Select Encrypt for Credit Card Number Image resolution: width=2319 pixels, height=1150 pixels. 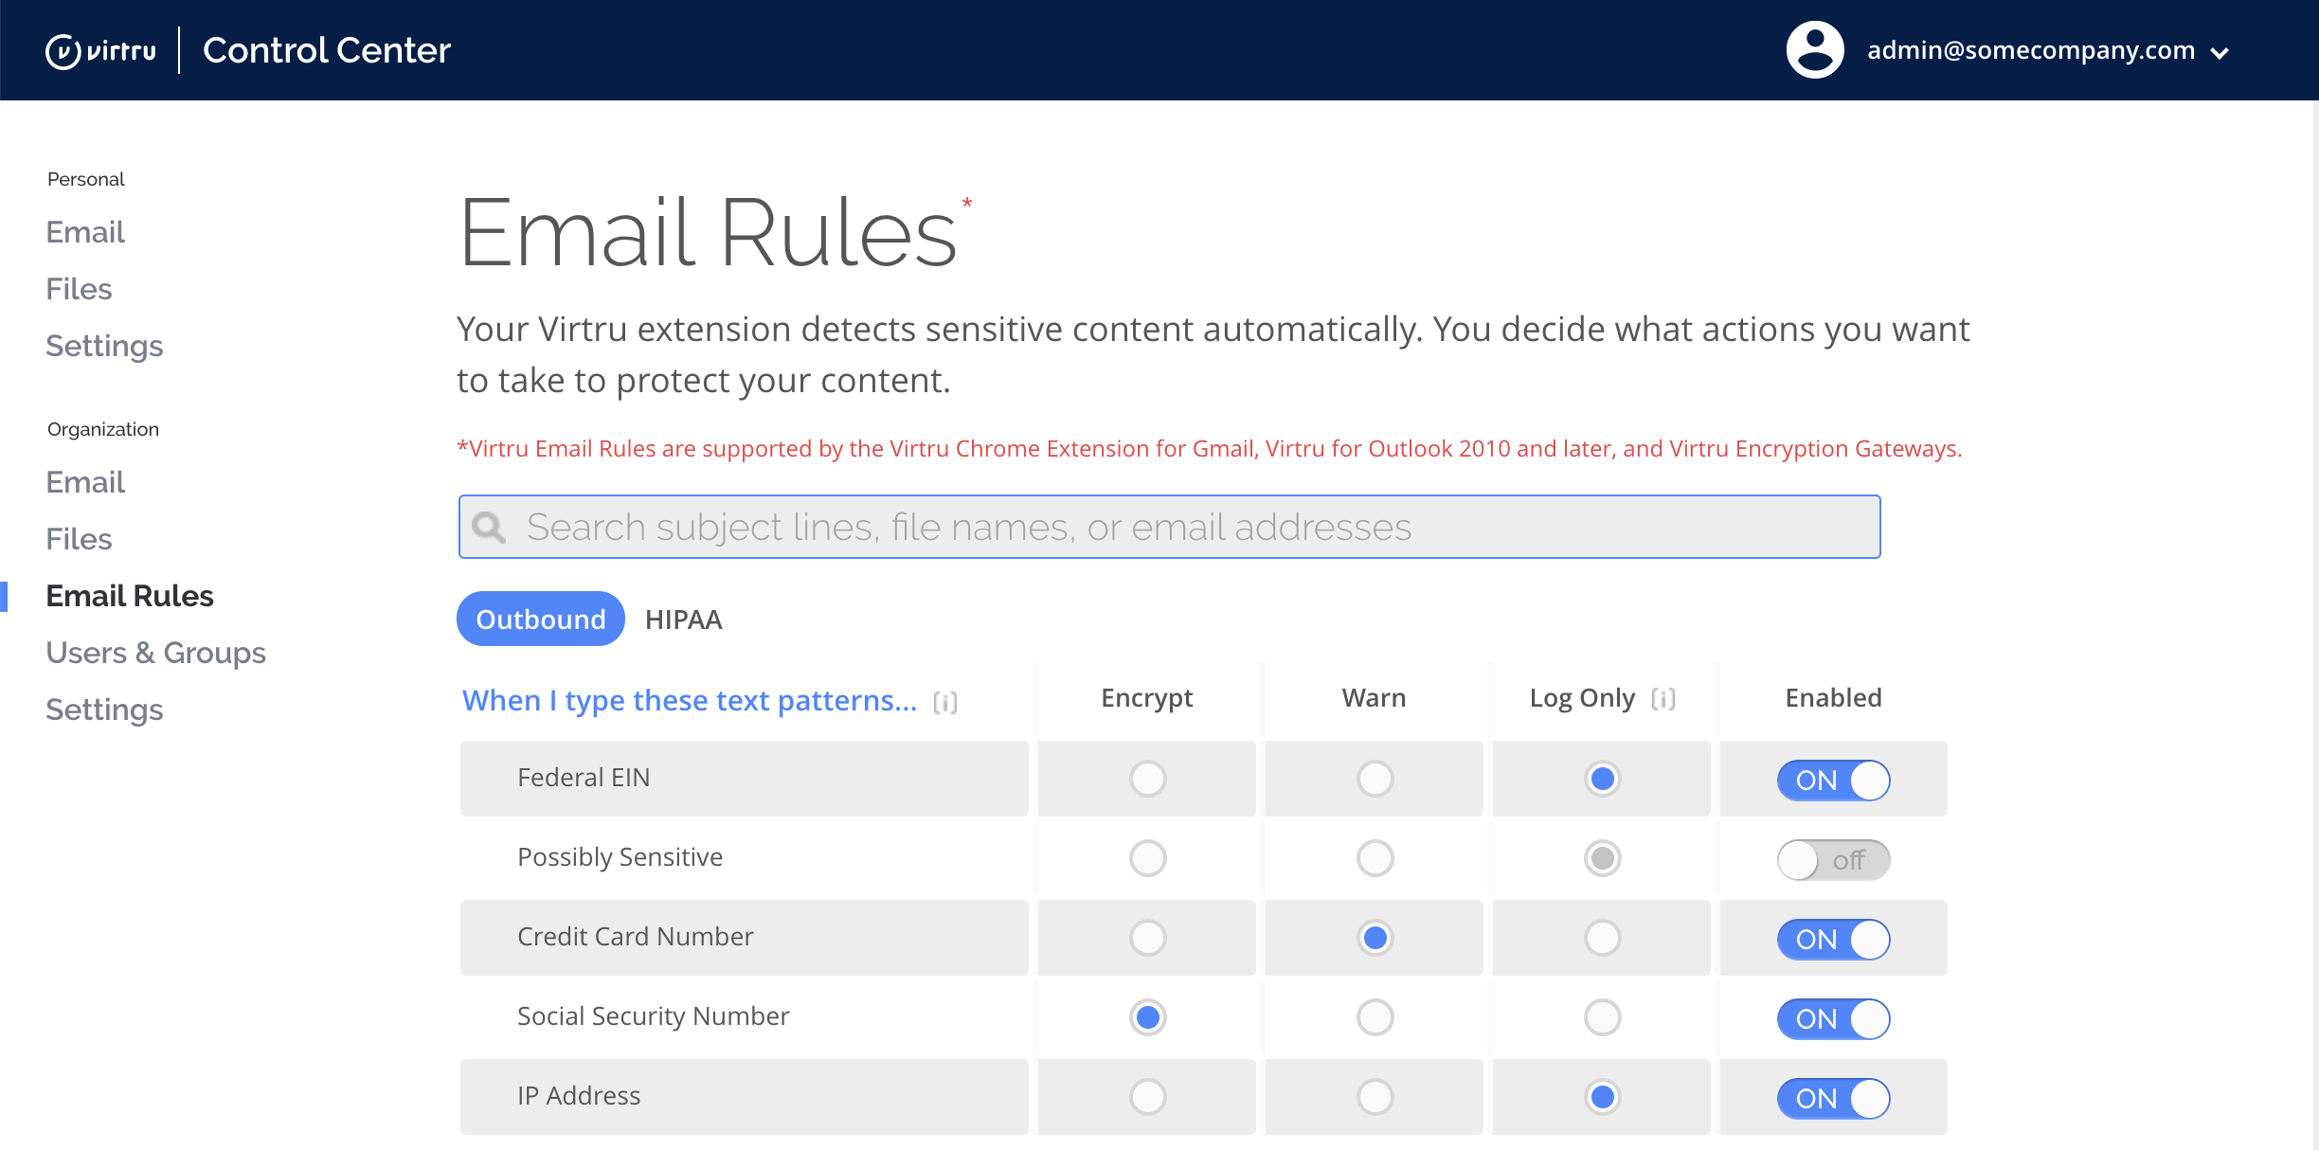1147,938
